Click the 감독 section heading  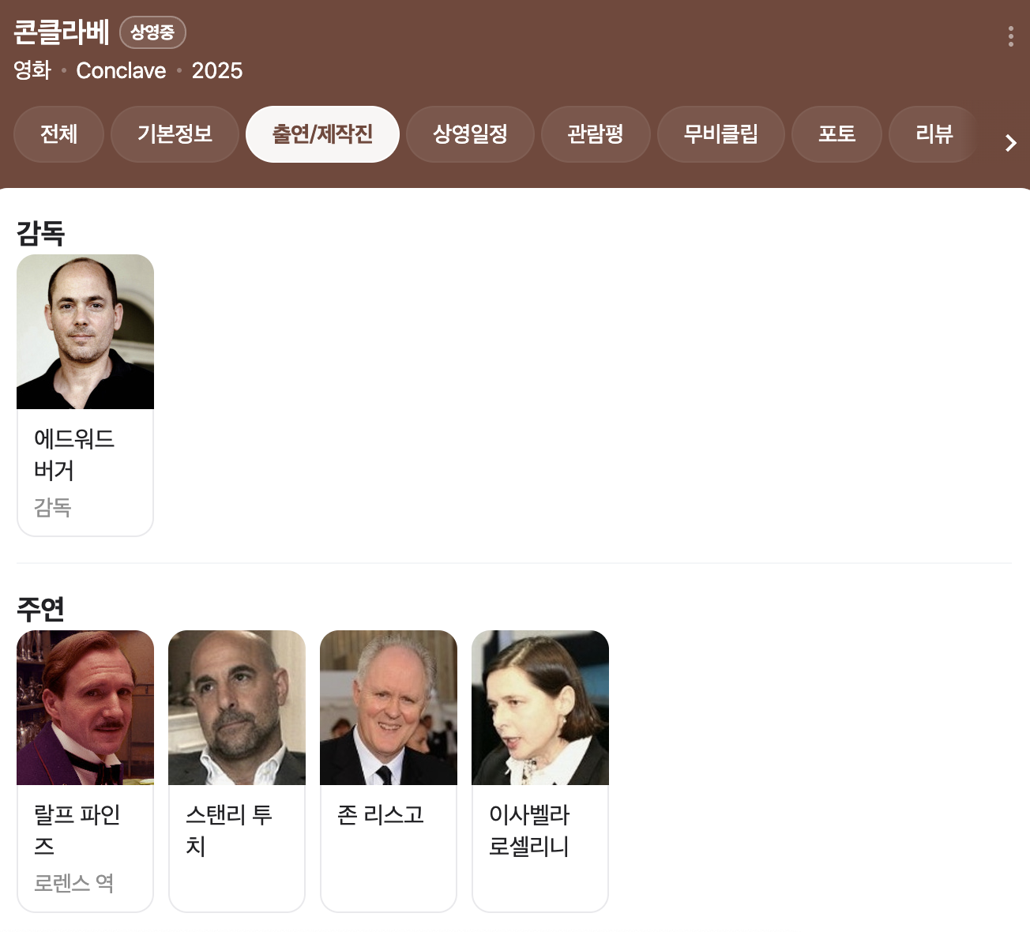tap(40, 233)
